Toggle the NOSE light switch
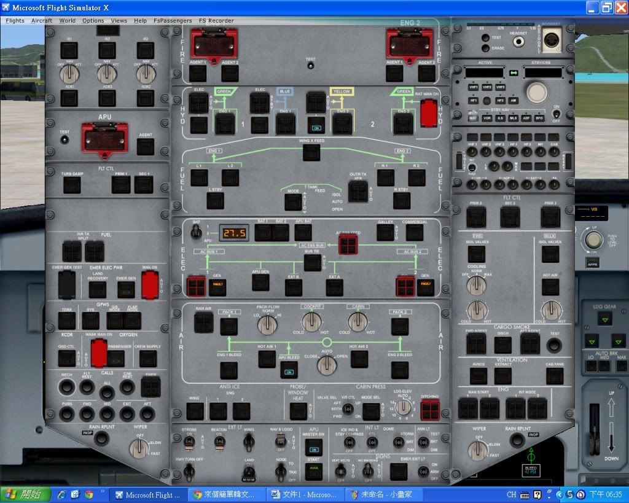 pos(281,471)
